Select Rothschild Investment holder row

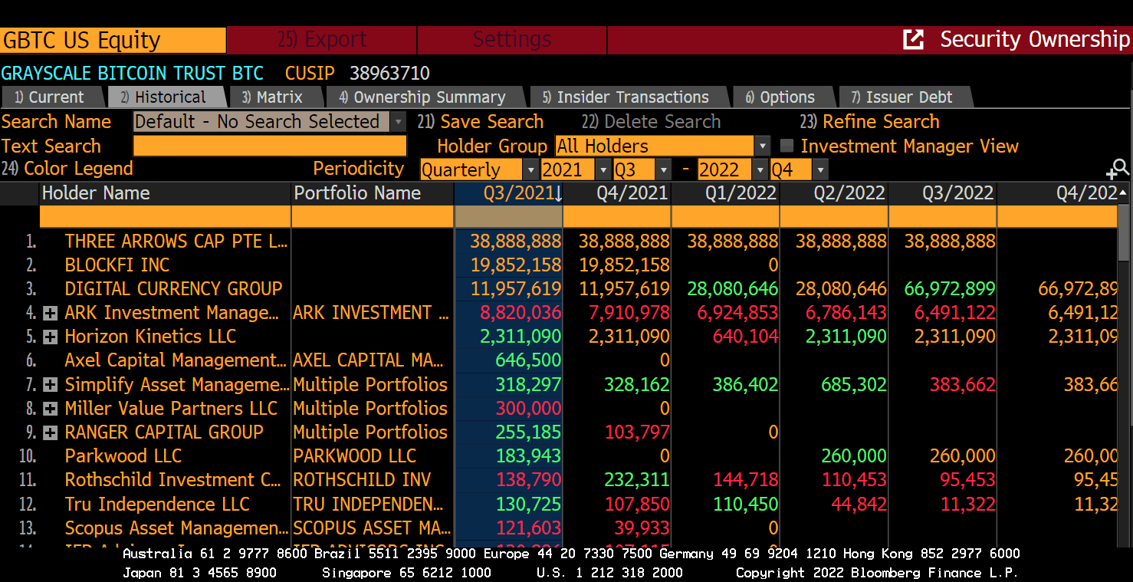coord(173,480)
